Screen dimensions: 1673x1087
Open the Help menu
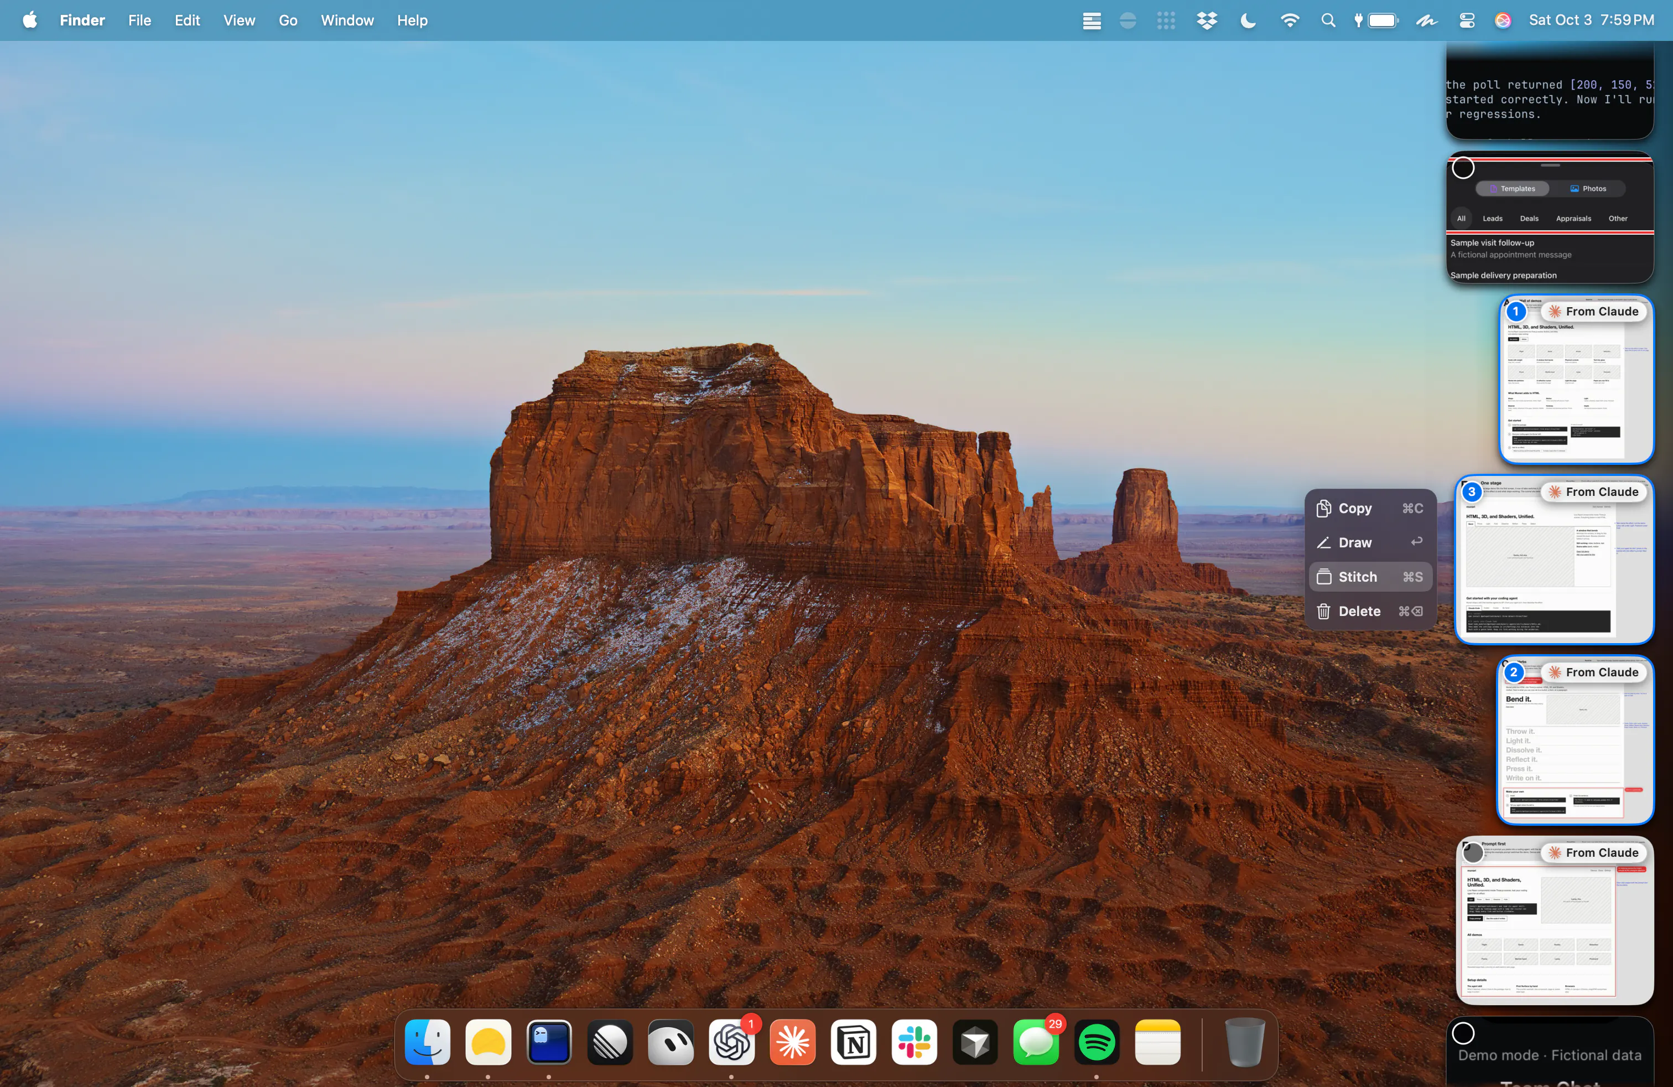[x=412, y=20]
